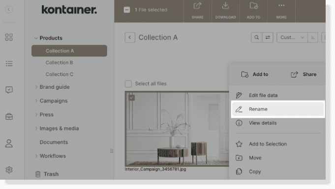Click the Add to Selection star icon
This screenshot has height=189, width=335.
tap(239, 144)
